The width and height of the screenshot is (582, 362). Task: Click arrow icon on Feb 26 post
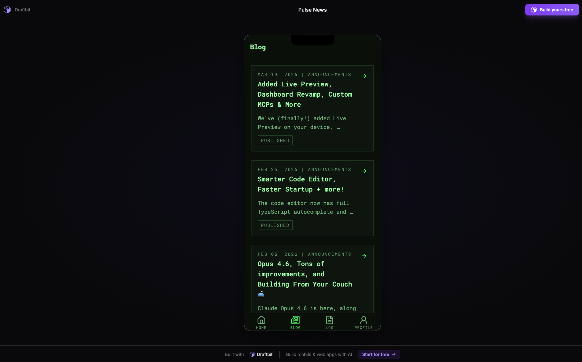364,171
